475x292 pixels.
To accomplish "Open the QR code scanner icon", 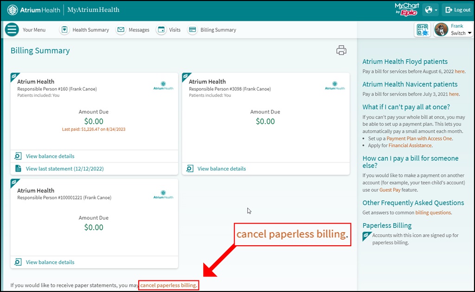I will (x=422, y=30).
